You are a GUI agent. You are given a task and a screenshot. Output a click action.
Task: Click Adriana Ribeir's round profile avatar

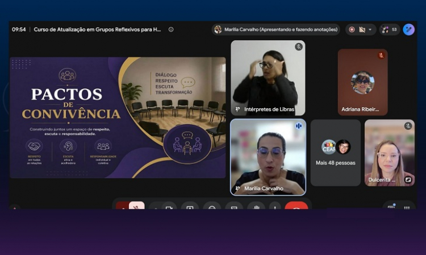click(363, 82)
